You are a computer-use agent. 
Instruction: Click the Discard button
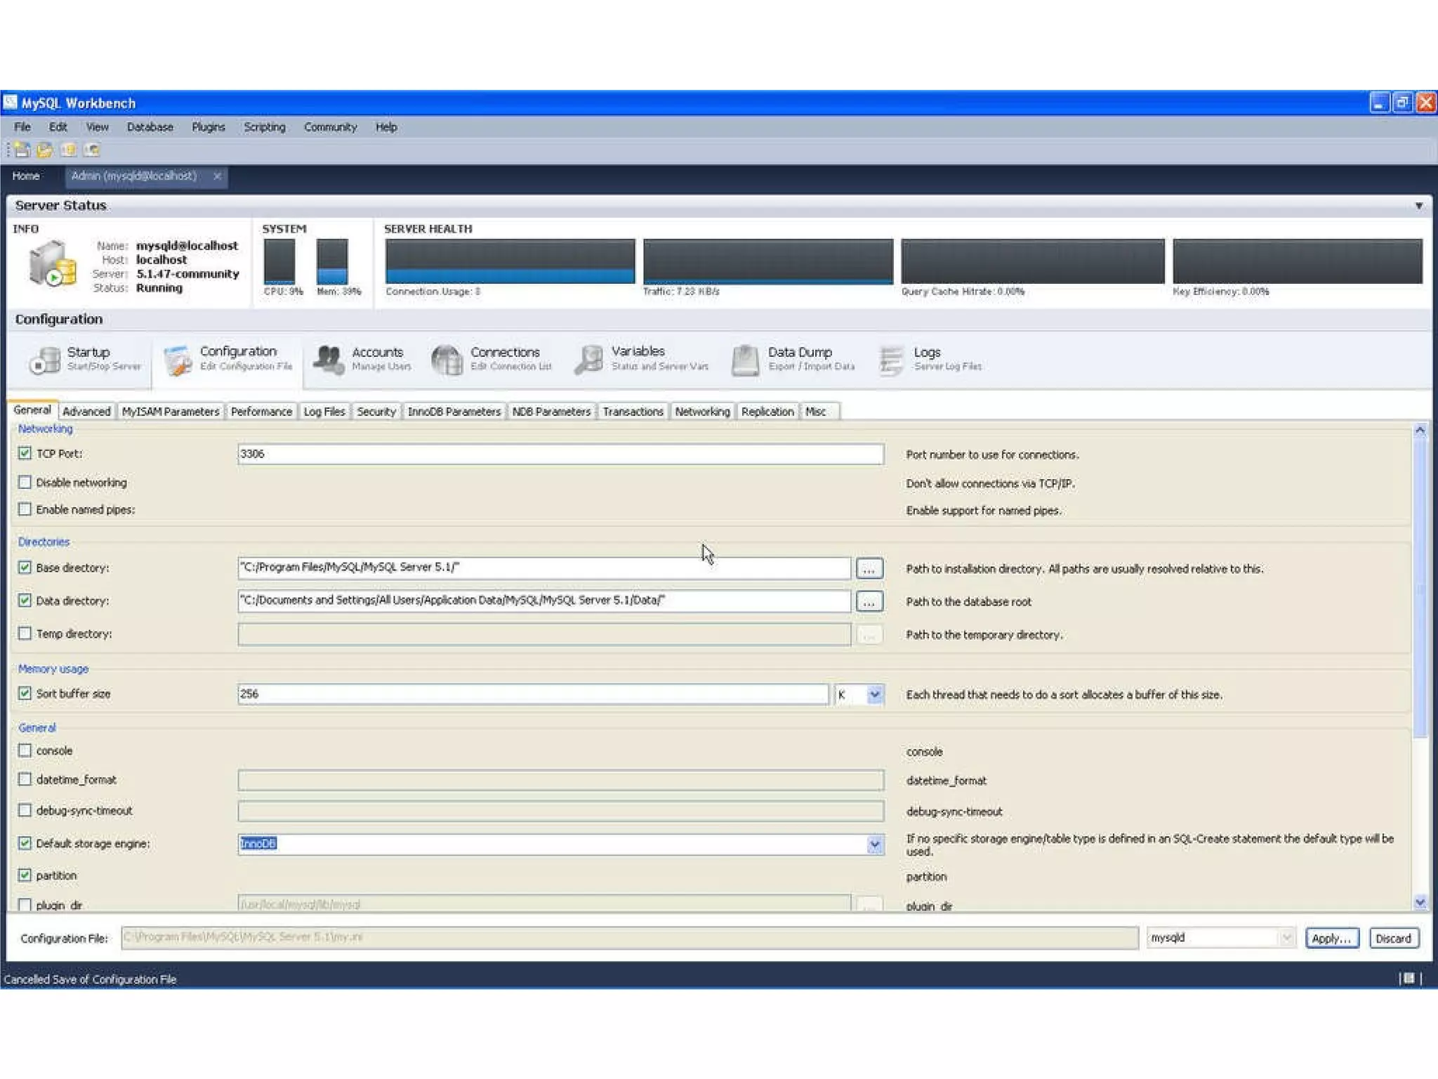(x=1393, y=939)
